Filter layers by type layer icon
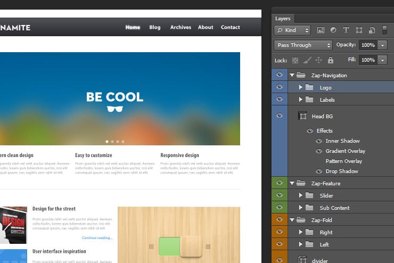Image resolution: width=394 pixels, height=263 pixels. click(x=346, y=30)
